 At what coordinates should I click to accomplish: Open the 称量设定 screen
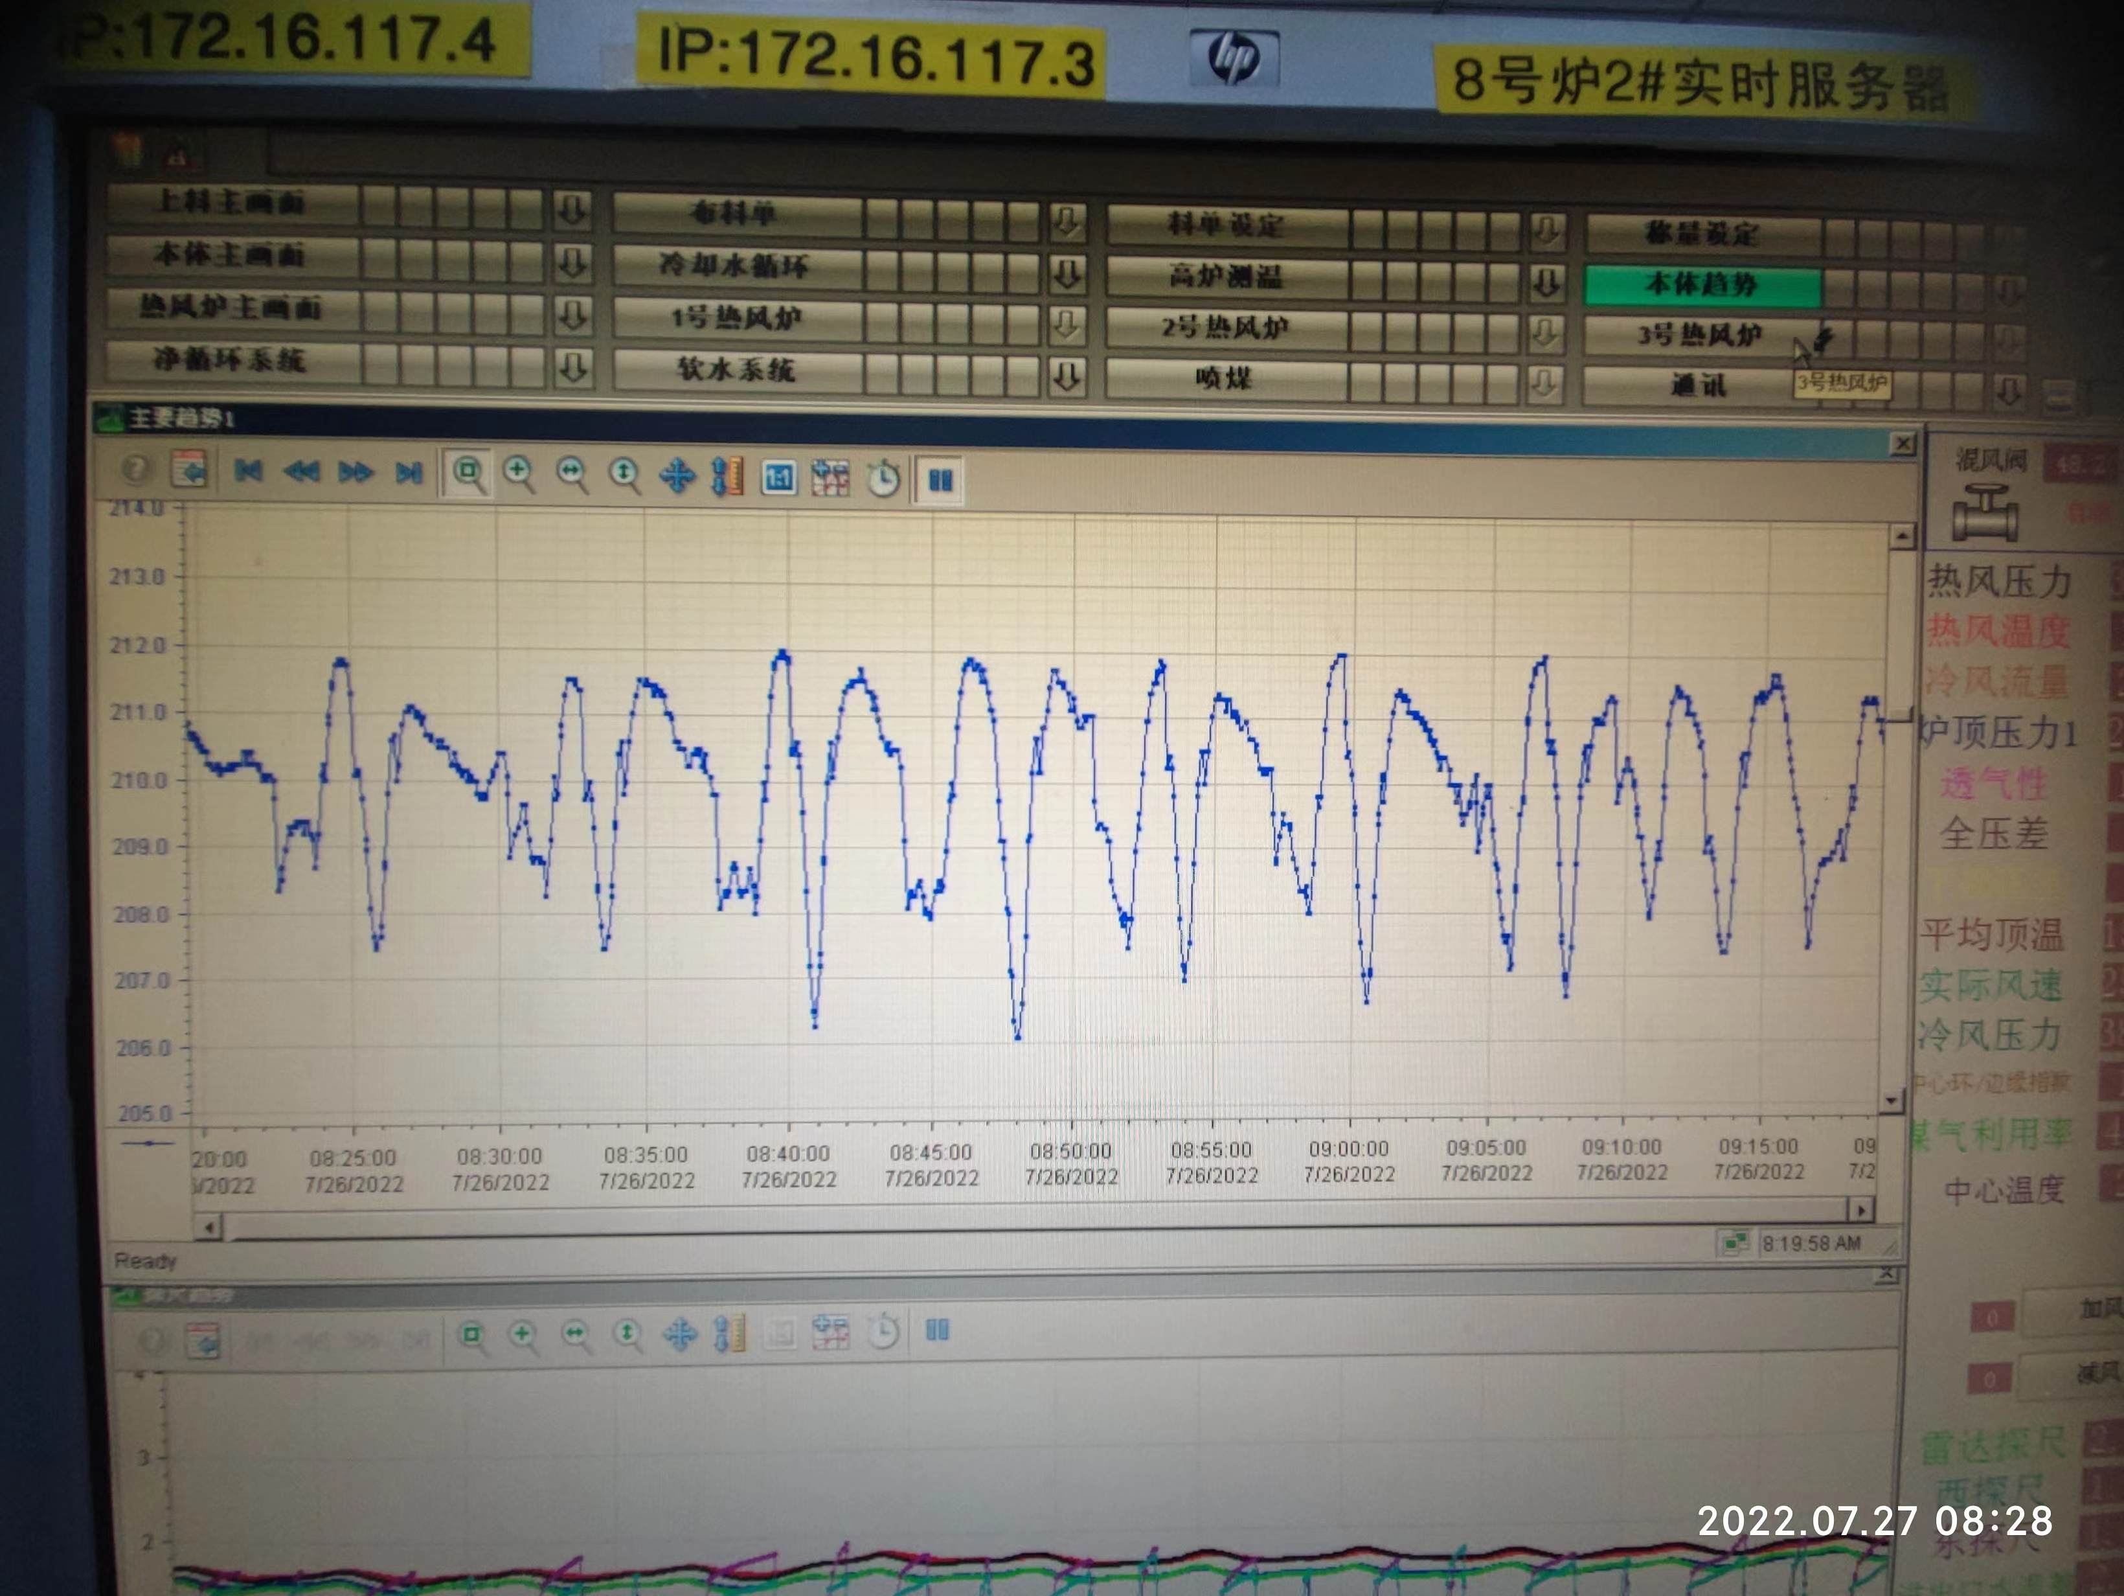[x=1702, y=233]
